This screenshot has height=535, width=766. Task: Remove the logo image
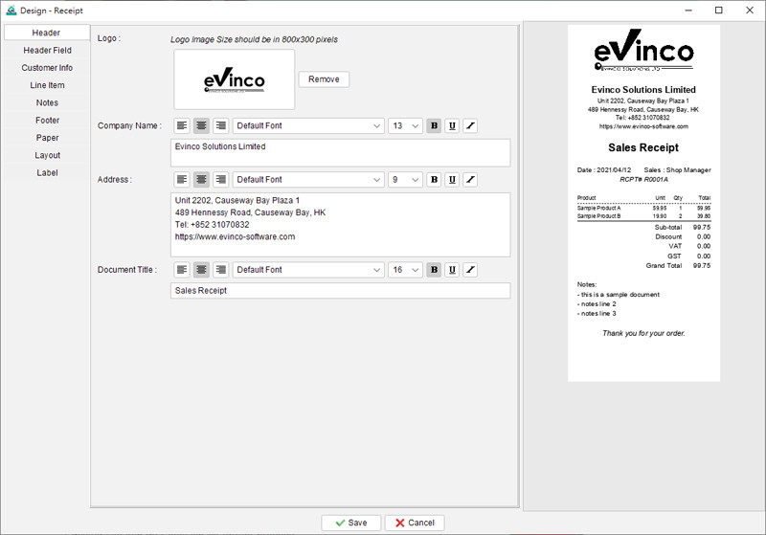click(324, 79)
